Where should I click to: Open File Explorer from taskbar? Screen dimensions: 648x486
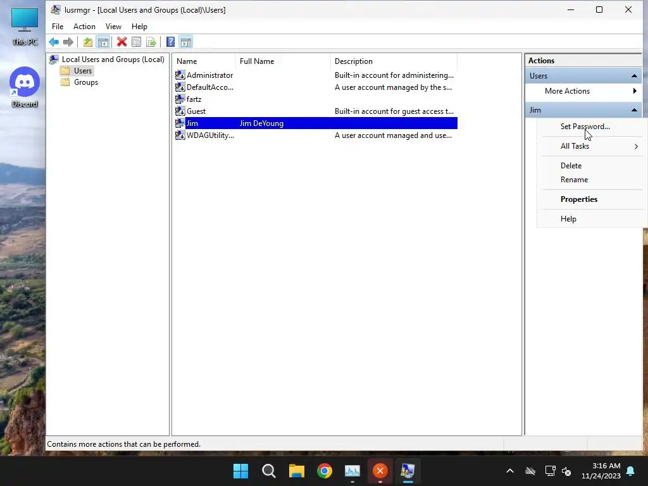[296, 471]
